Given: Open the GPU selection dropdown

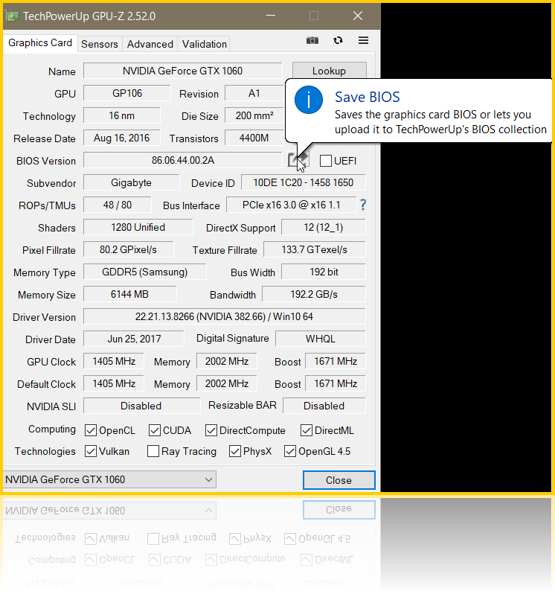Looking at the screenshot, I should click(x=109, y=479).
